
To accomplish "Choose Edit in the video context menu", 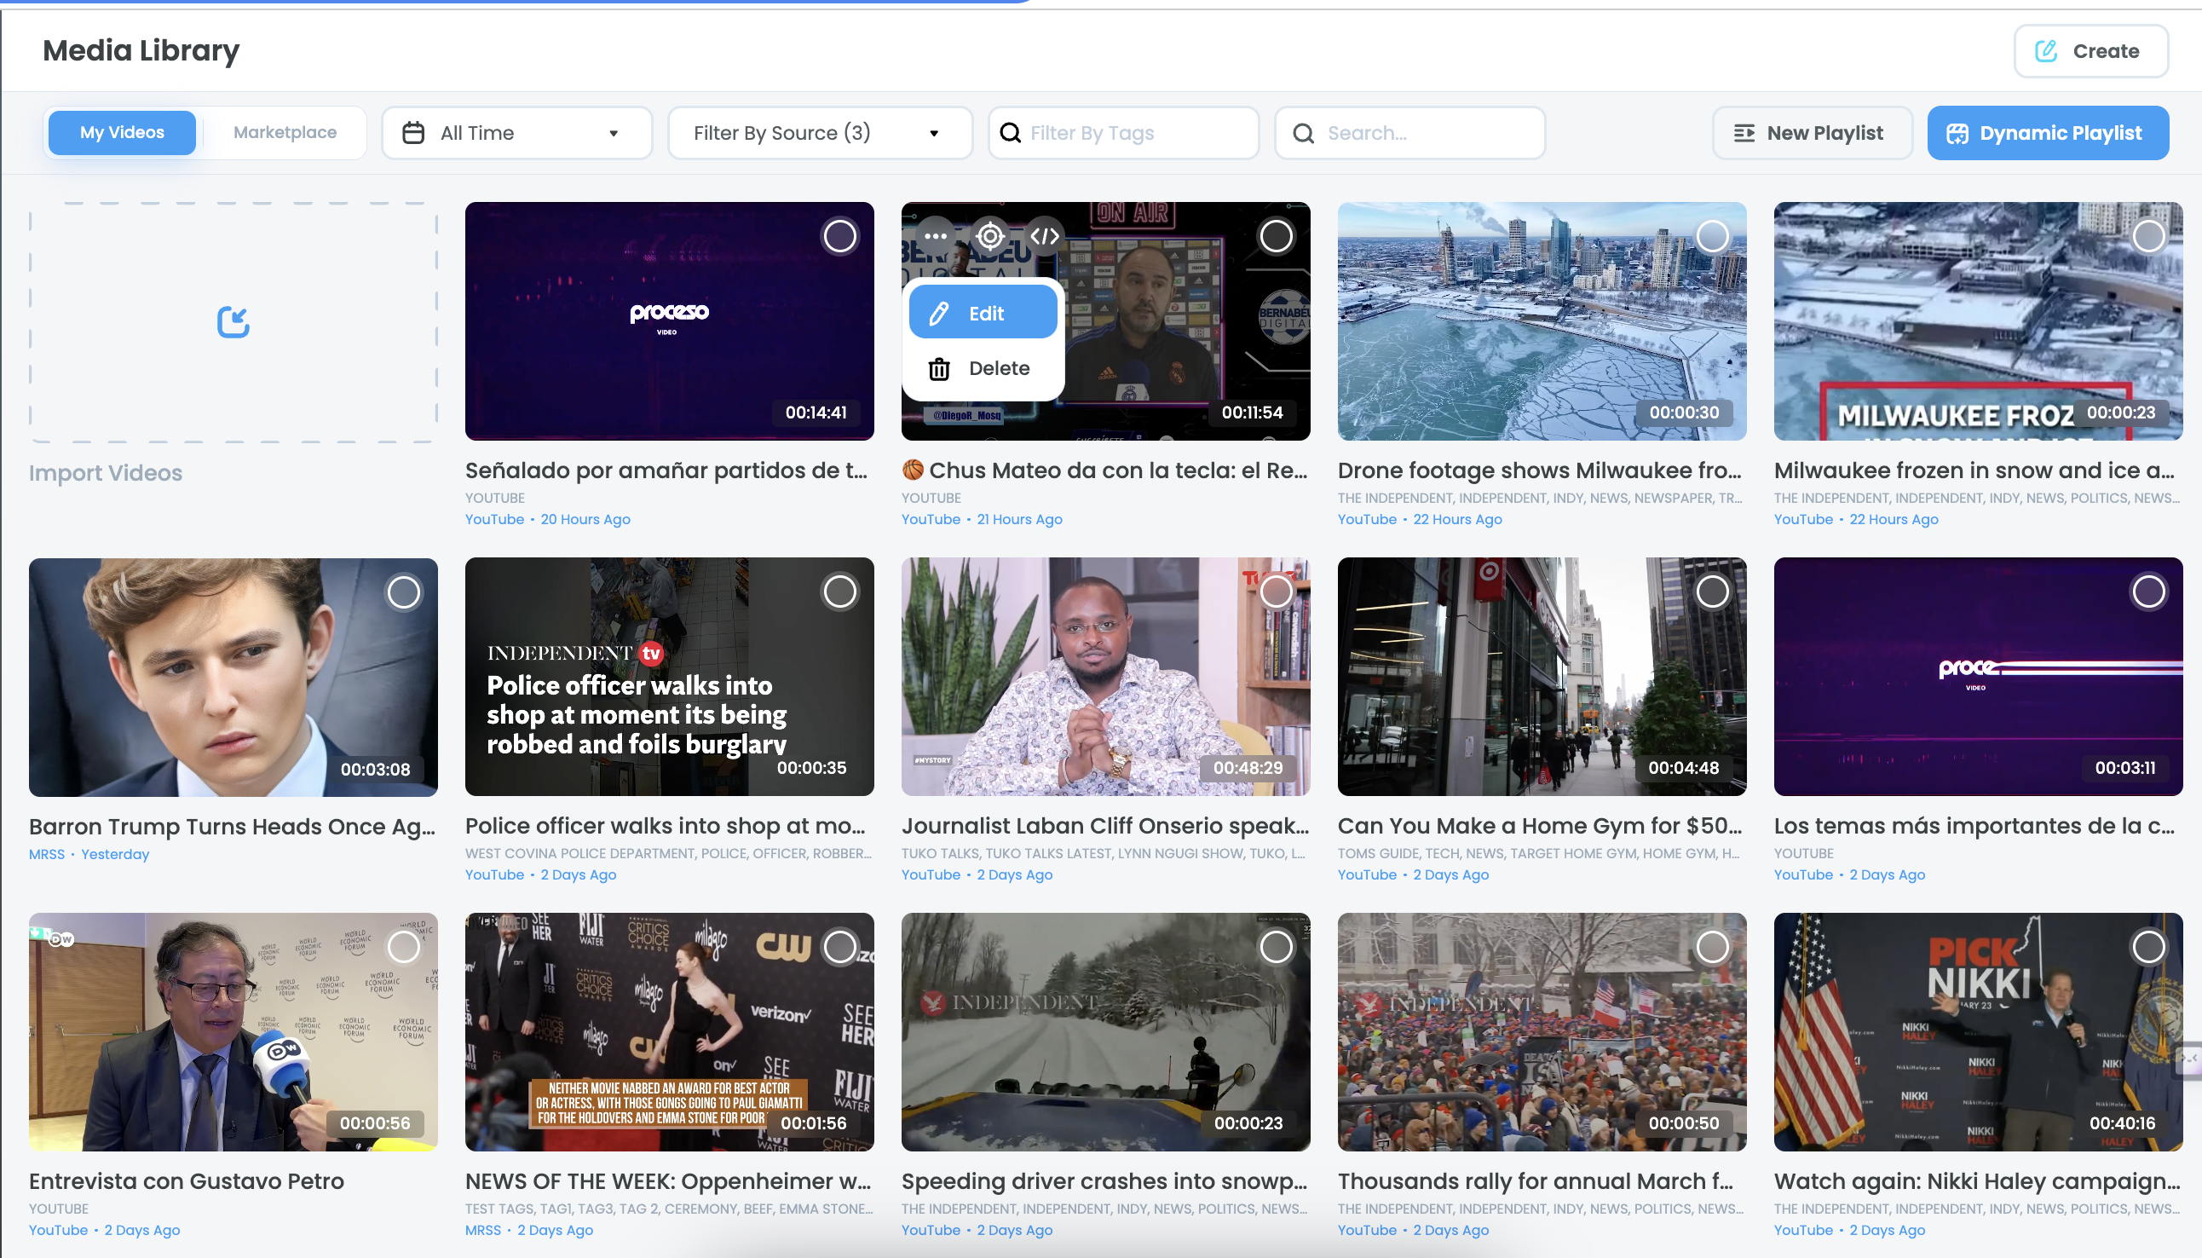I will 983,313.
